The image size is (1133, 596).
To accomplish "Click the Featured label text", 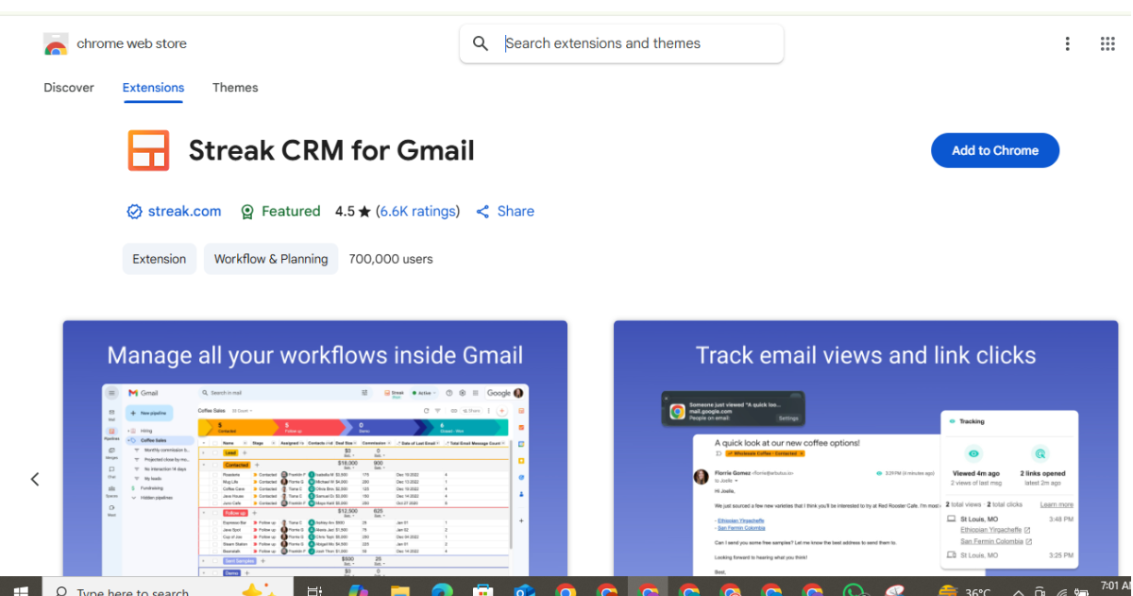I will (291, 212).
